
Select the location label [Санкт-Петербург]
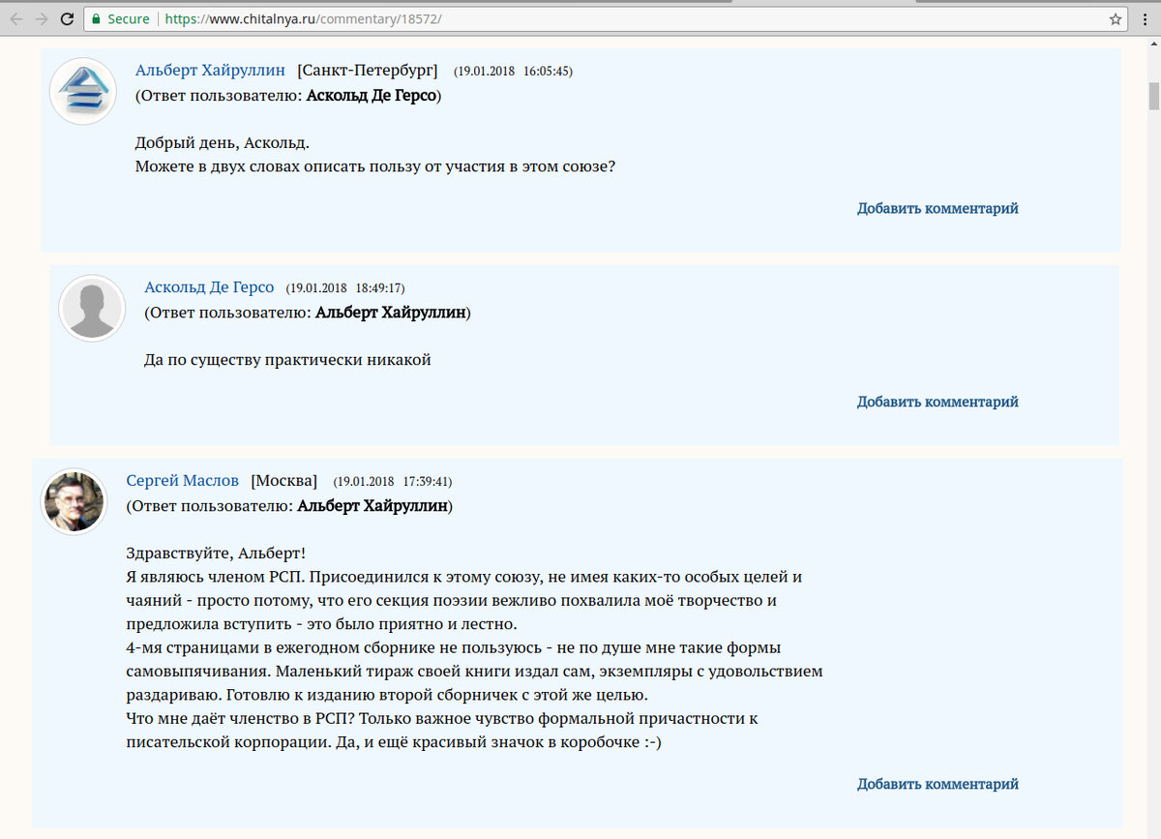point(368,71)
